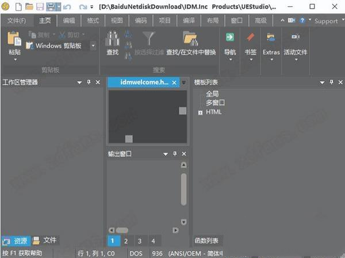Open the Windows clipboard (剪贴板) dropdown
Viewport: 345px width, 258px height.
click(93, 45)
